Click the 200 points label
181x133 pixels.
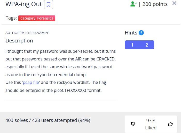[x=155, y=4]
